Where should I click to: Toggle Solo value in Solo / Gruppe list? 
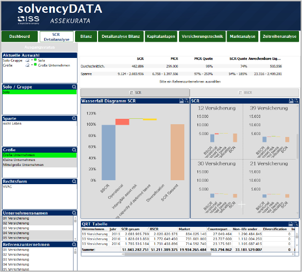[x=40, y=92]
